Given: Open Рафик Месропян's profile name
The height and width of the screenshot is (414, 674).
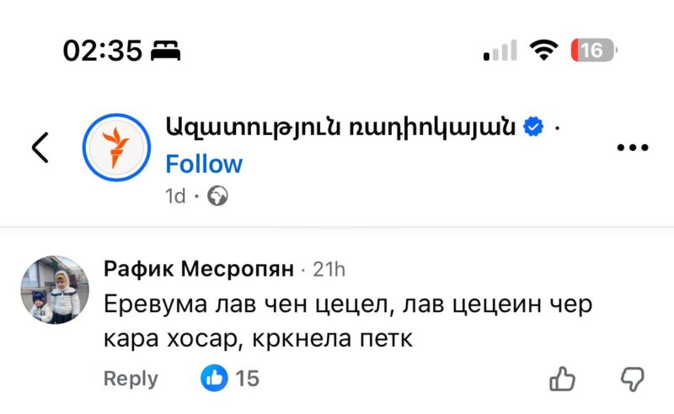Looking at the screenshot, I should click(x=198, y=269).
